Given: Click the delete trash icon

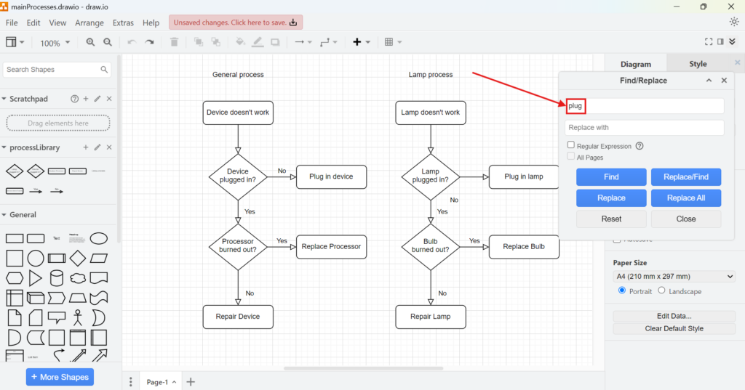Looking at the screenshot, I should coord(174,43).
